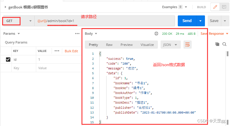This screenshot has width=230, height=126.
Task: Switch to the Preview tab
Action: (x=126, y=45)
